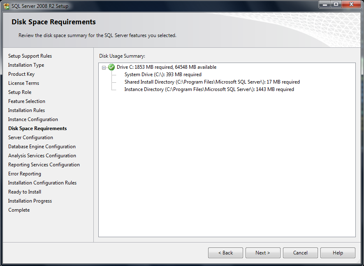The width and height of the screenshot is (364, 266).
Task: Click 'Feature Selection' step in sidebar
Action: [26, 101]
